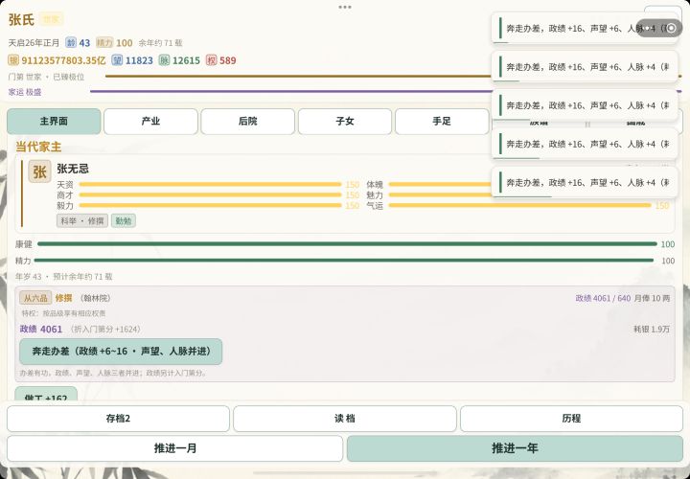Open the 子女 tab
690x479 pixels.
(345, 122)
